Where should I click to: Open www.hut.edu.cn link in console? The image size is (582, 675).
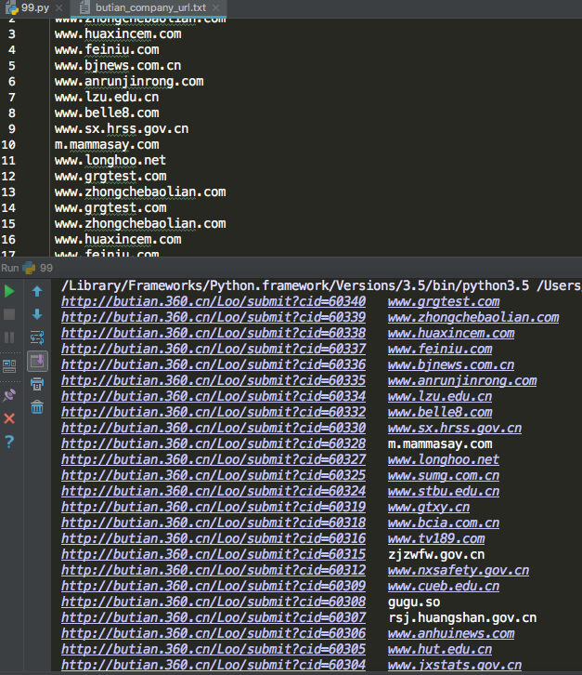(440, 649)
